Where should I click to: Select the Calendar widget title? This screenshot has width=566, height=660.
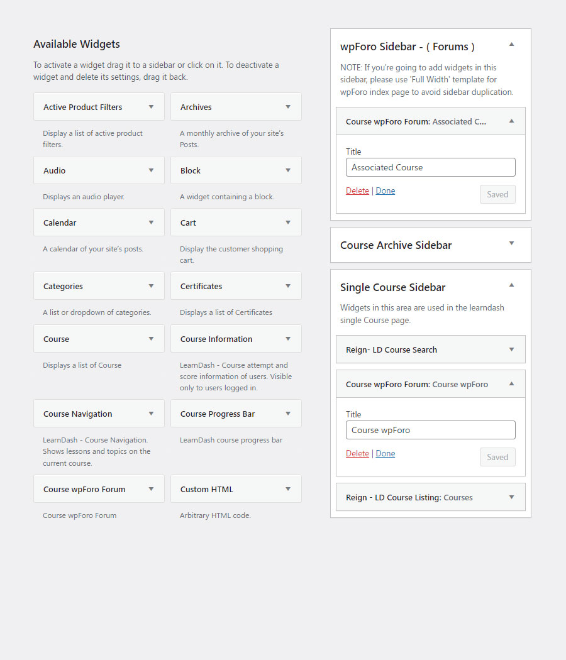(x=60, y=223)
